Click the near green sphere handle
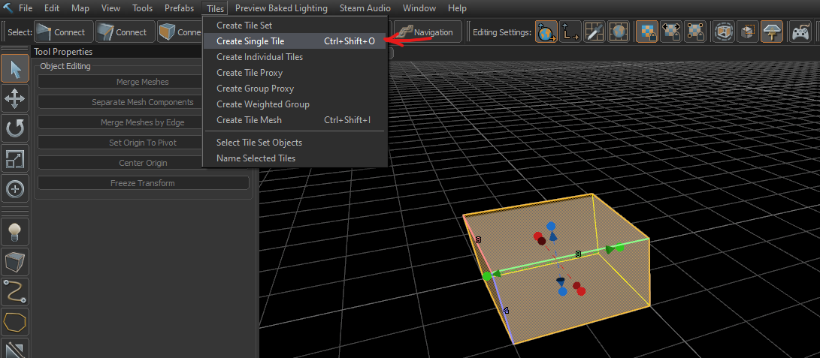This screenshot has height=358, width=820. [486, 276]
